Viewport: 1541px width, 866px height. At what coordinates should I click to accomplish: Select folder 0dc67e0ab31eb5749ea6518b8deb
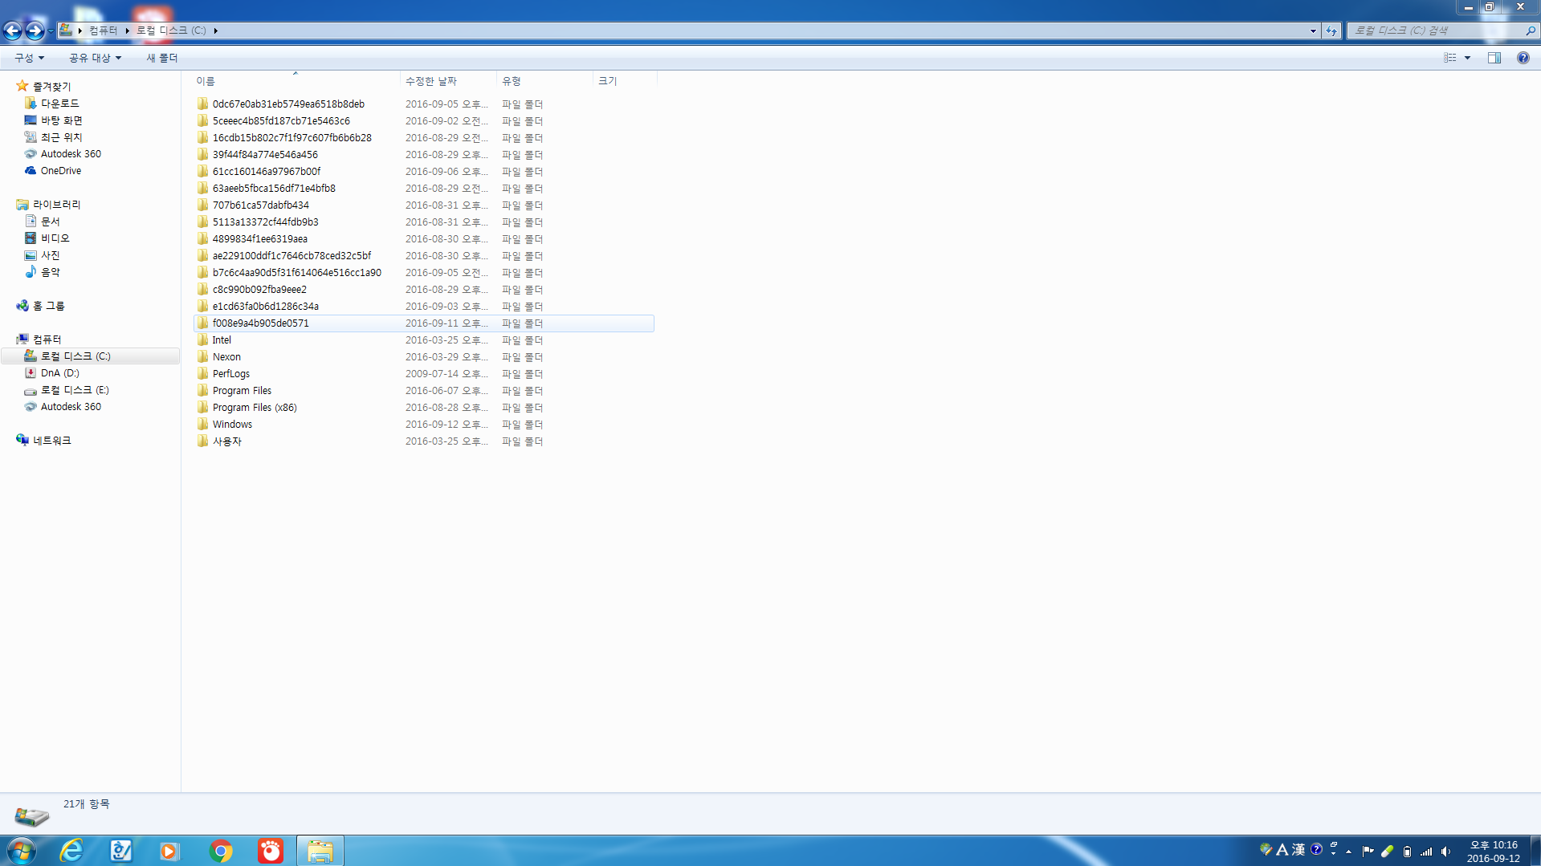coord(424,104)
